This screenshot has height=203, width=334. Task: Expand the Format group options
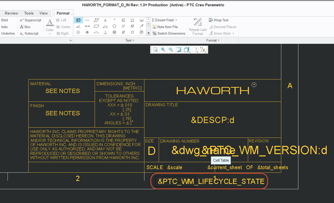[x=213, y=40]
